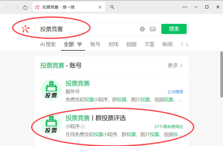The height and width of the screenshot is (146, 223).
Task: Click the green 搜索 button
Action: pos(174,29)
